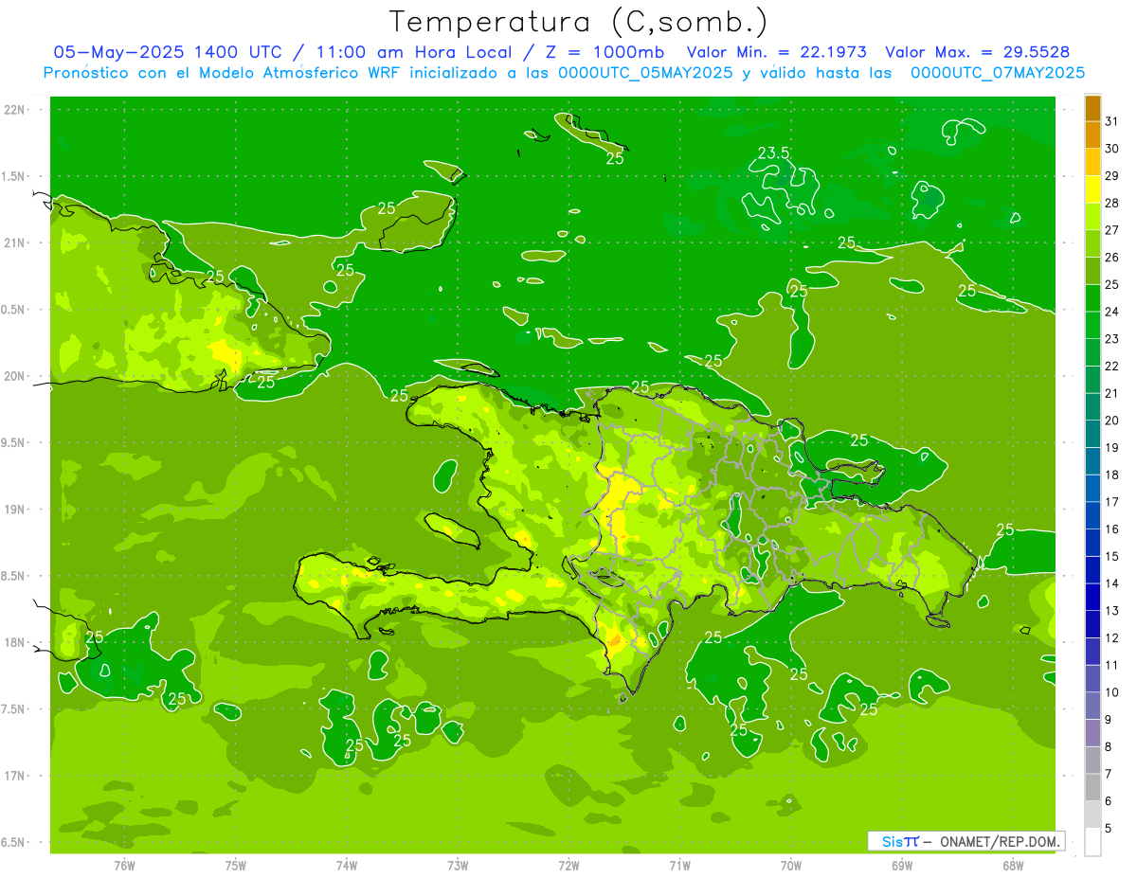Select the teal swatch between 19 and 20
Screen dimensions: 1137x878
click(1092, 434)
